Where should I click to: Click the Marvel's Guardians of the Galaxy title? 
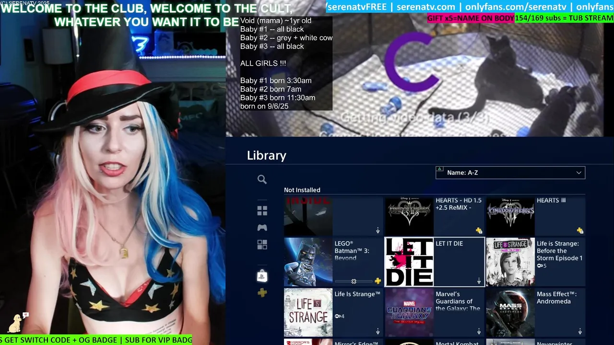click(x=458, y=301)
